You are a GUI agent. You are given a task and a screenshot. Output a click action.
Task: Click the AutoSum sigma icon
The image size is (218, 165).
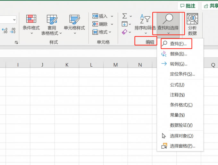coord(125,16)
